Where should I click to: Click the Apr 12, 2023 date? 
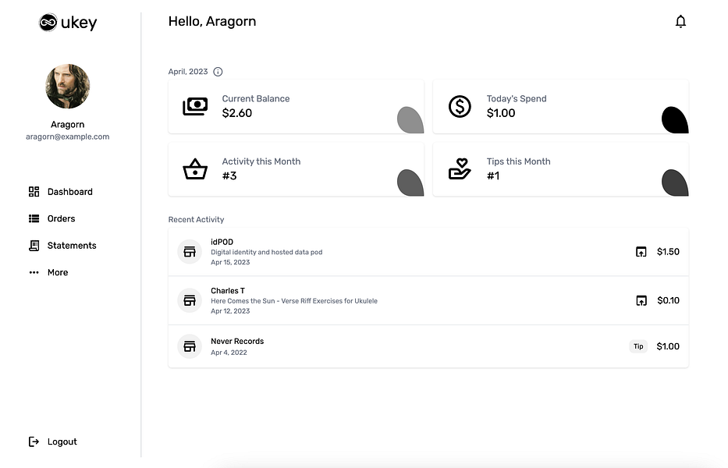tap(230, 311)
